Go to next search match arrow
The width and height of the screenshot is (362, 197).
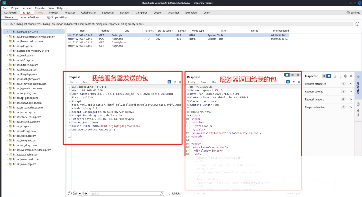click(x=86, y=193)
